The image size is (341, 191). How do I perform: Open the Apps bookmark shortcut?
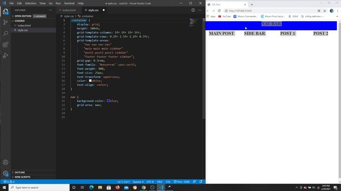[211, 16]
